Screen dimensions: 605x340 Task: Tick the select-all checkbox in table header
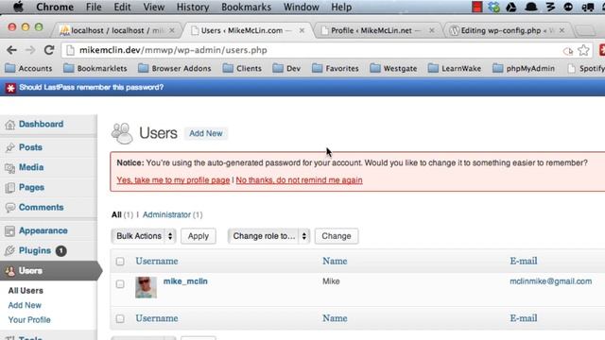tap(120, 262)
